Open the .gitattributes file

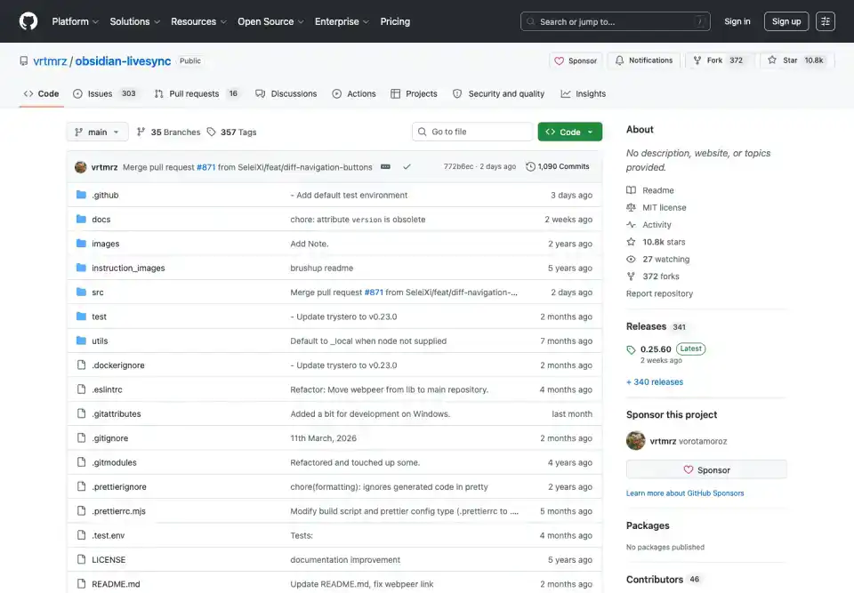coord(116,413)
